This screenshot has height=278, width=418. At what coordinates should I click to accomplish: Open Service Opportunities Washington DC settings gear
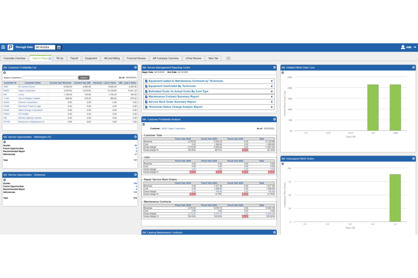(x=135, y=137)
